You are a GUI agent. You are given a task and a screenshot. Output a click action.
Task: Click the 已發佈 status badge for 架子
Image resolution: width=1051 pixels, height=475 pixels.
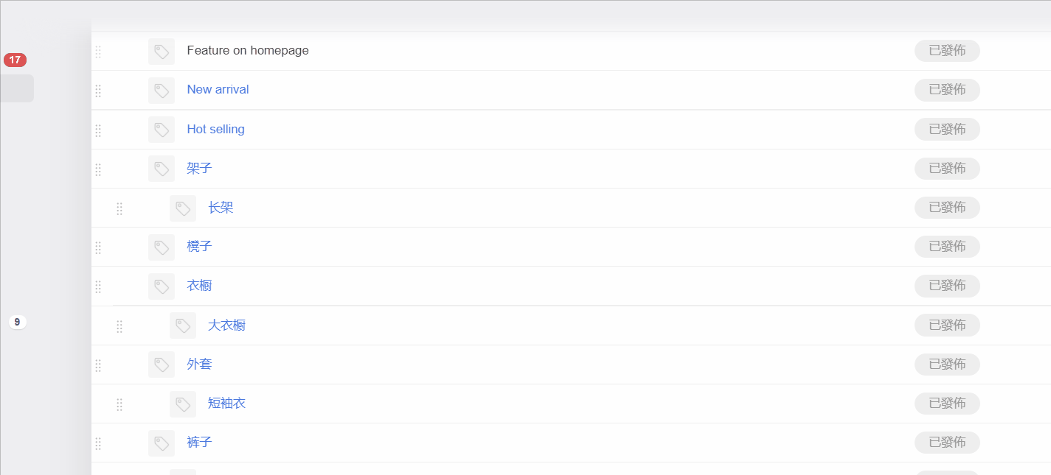point(947,169)
